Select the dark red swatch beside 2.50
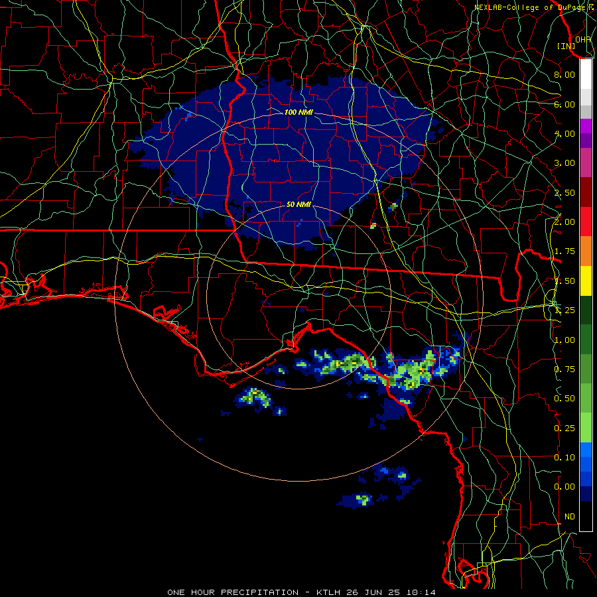Viewport: 597px width, 597px height. tap(586, 192)
